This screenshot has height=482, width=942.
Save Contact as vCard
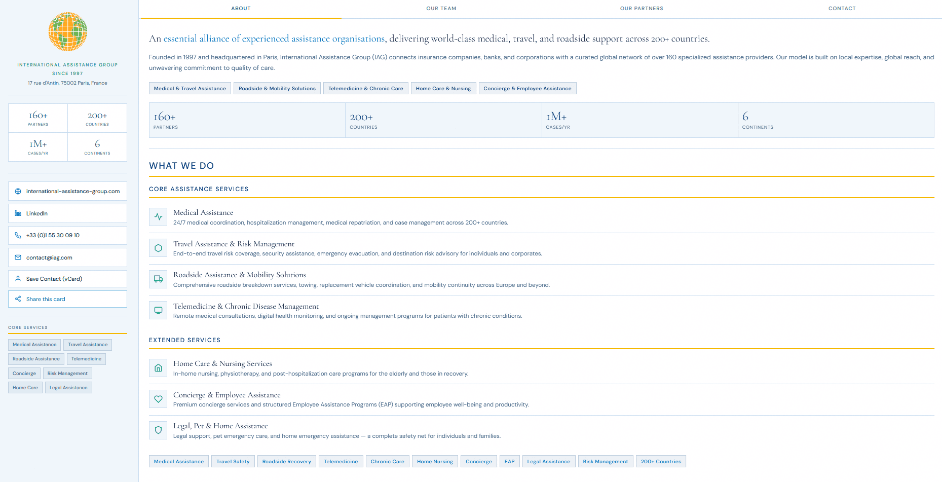pos(67,279)
